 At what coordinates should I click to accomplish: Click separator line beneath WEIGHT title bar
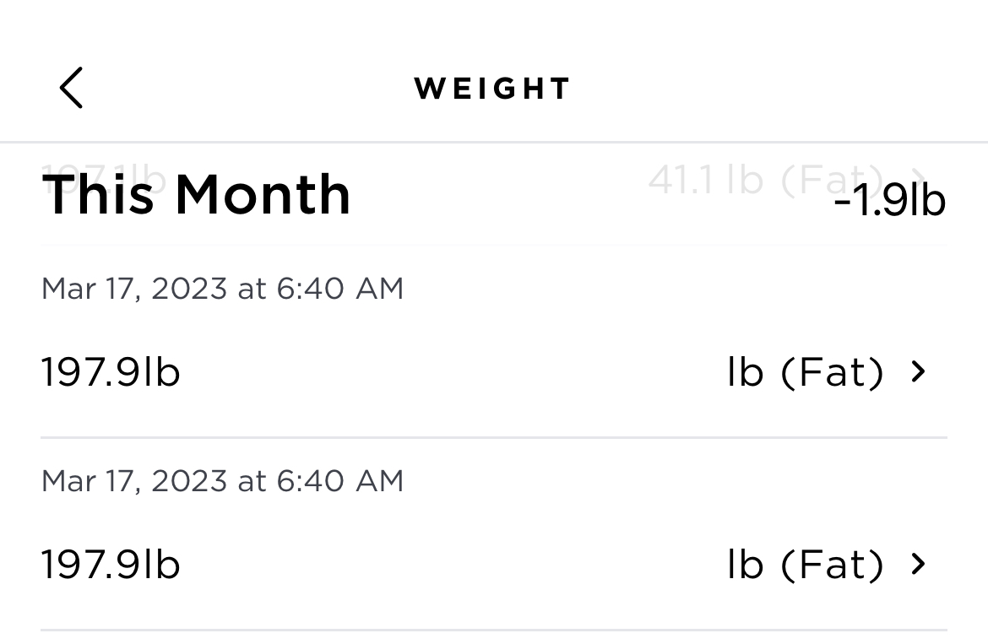tap(494, 142)
